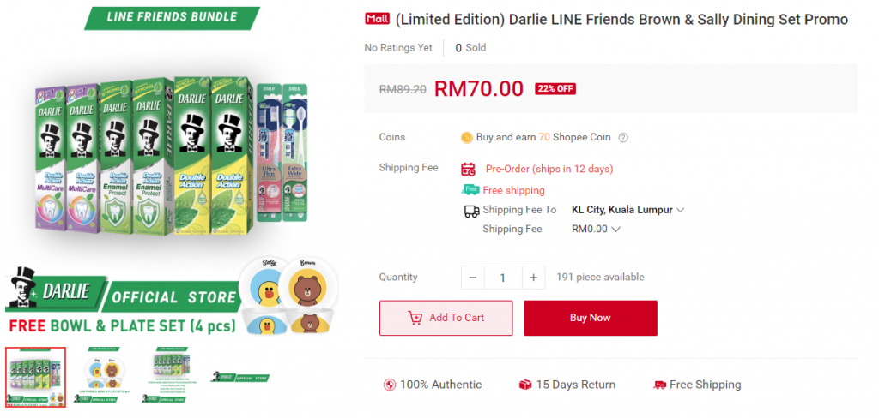
Task: Click the Shopee Coin help question icon
Action: coord(623,138)
